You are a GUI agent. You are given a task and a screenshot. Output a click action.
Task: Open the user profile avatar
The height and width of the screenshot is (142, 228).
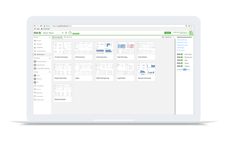(x=70, y=33)
